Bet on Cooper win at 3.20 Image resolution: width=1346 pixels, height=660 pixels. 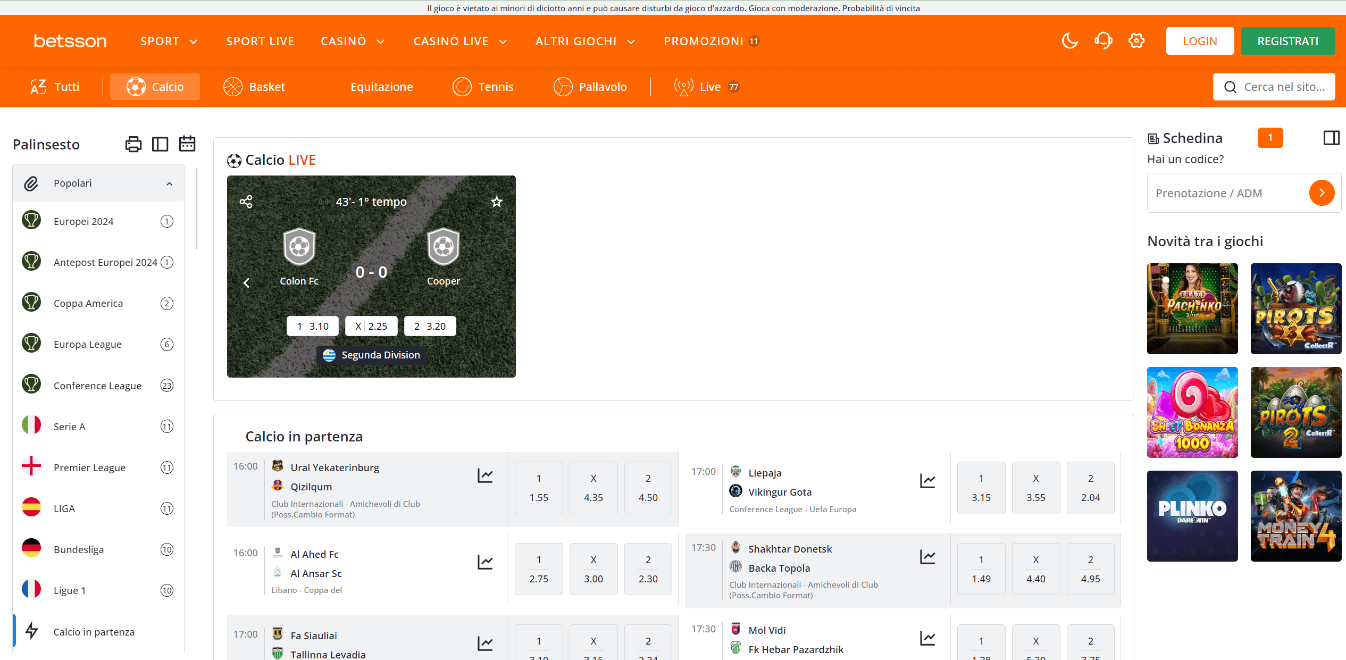click(x=430, y=326)
